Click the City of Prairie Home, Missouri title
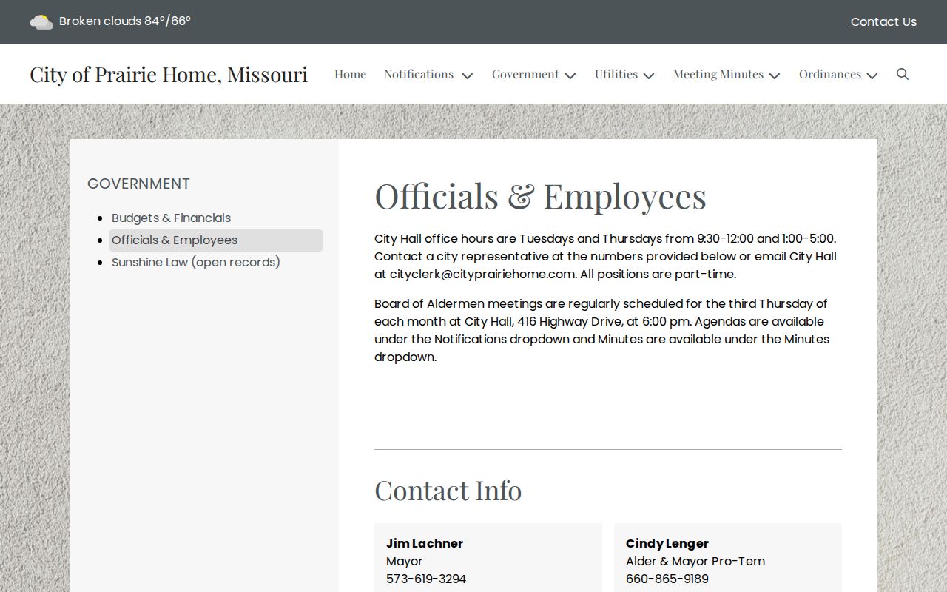 tap(169, 74)
